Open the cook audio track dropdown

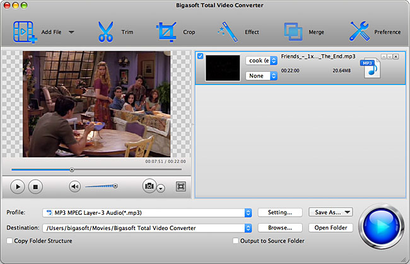(x=261, y=60)
